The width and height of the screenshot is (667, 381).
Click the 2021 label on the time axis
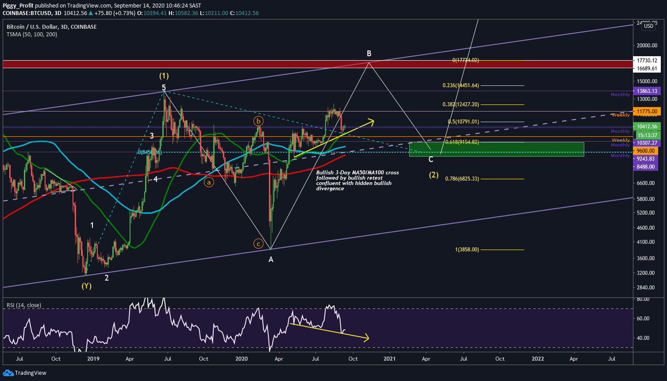(x=390, y=359)
